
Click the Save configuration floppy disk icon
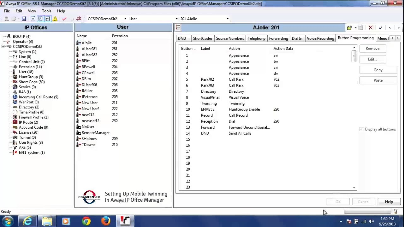[24, 19]
